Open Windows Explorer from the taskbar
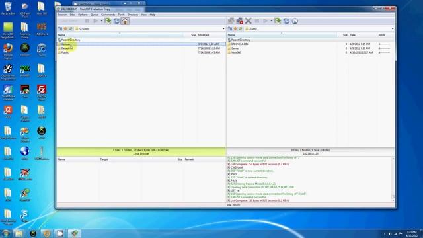The height and width of the screenshot is (238, 423). tap(19, 233)
